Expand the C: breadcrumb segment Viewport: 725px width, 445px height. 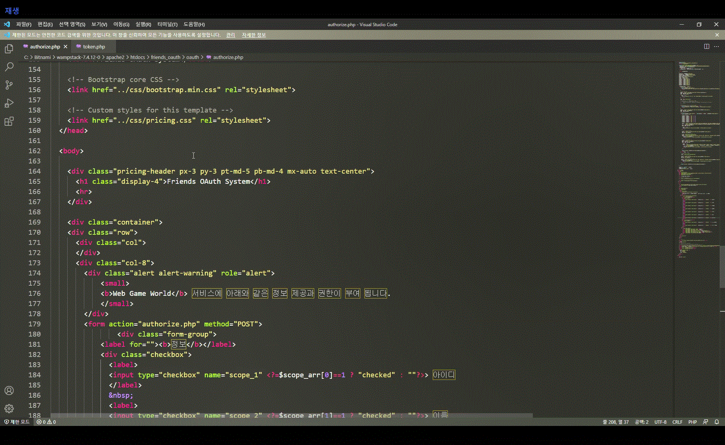(x=26, y=57)
